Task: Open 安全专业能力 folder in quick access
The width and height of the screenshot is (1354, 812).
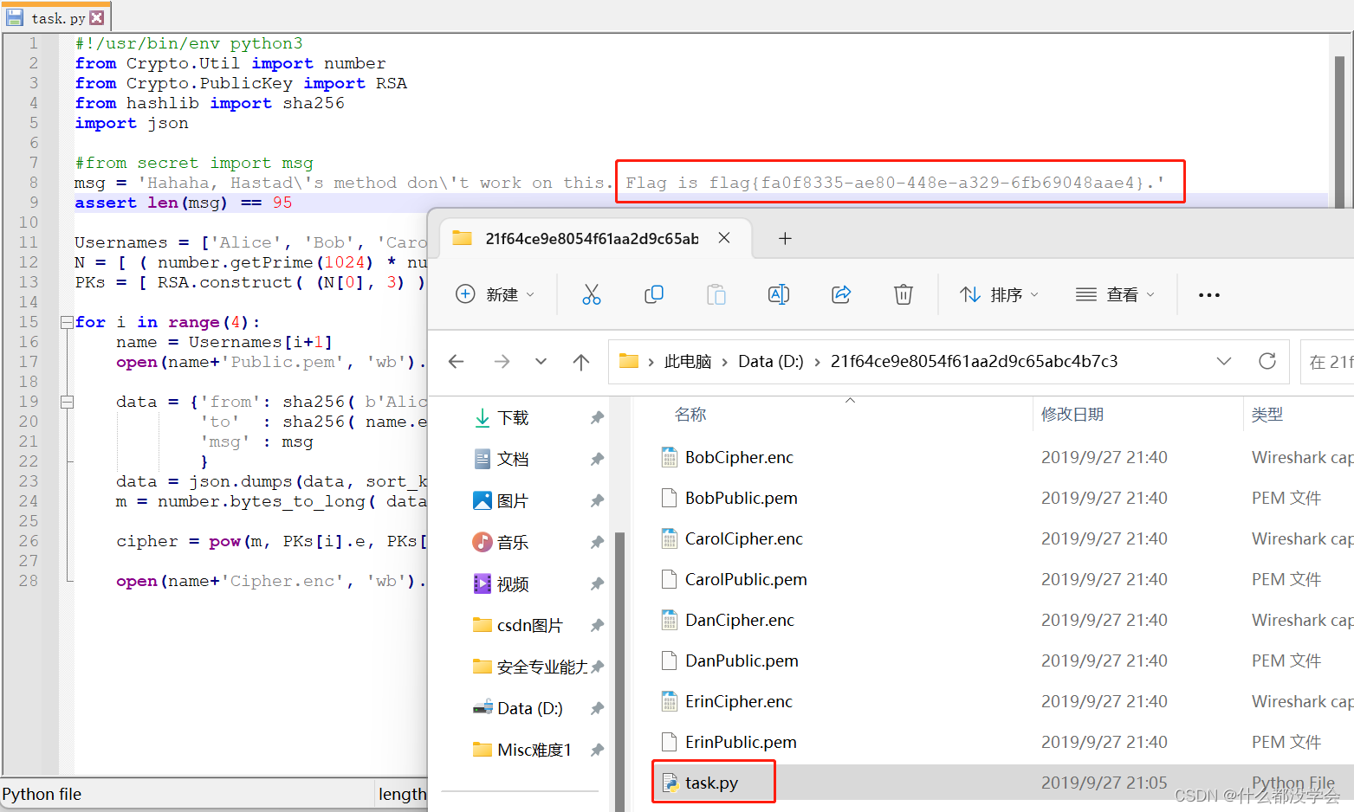Action: (x=542, y=667)
